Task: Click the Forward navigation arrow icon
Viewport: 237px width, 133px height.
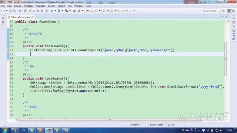Action: tap(131, 11)
